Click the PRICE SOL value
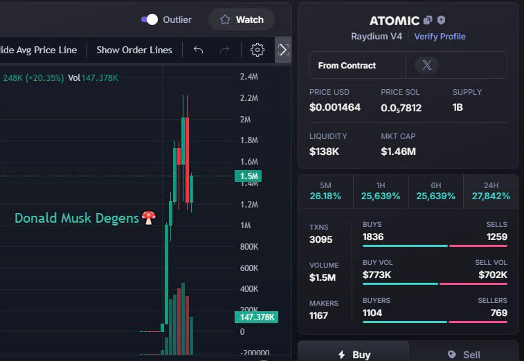The image size is (524, 361). point(401,108)
